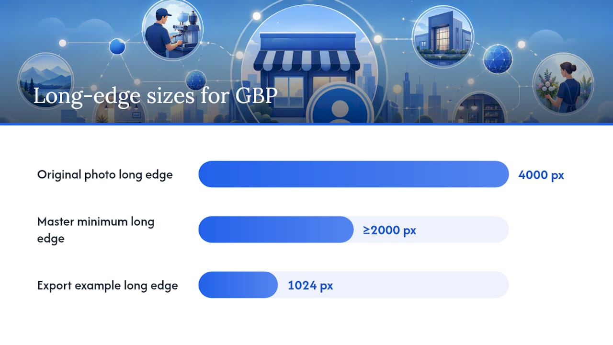The width and height of the screenshot is (613, 345).
Task: Click the Original photo long edge label
Action: pyautogui.click(x=105, y=174)
